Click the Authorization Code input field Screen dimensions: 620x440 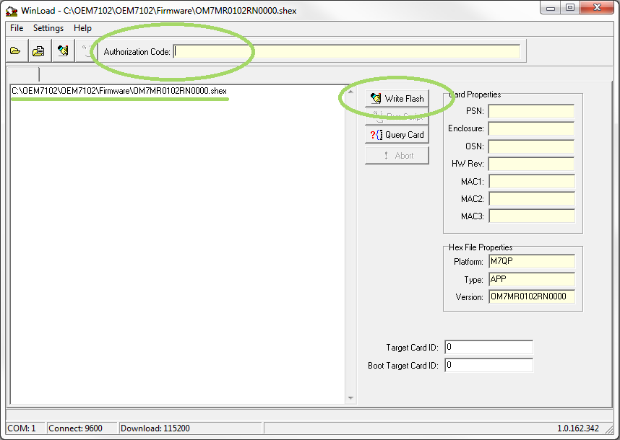pyautogui.click(x=347, y=52)
